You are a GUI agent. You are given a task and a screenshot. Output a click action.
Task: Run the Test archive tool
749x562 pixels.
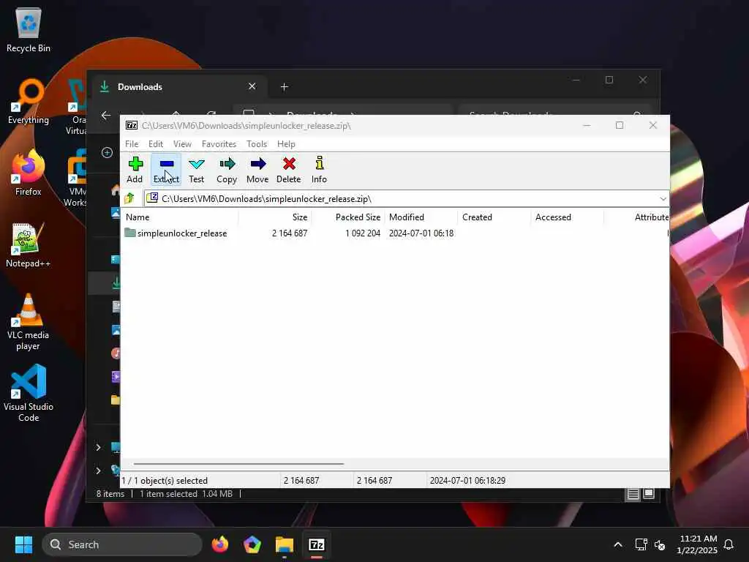click(x=196, y=170)
